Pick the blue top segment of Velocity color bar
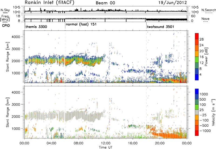This screenshot has height=149, width=216. [x=197, y=91]
